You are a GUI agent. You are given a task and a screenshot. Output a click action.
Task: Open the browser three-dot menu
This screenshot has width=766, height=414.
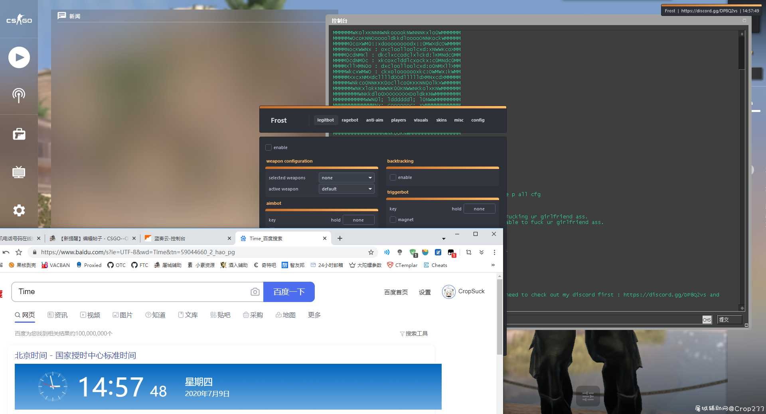pos(494,252)
